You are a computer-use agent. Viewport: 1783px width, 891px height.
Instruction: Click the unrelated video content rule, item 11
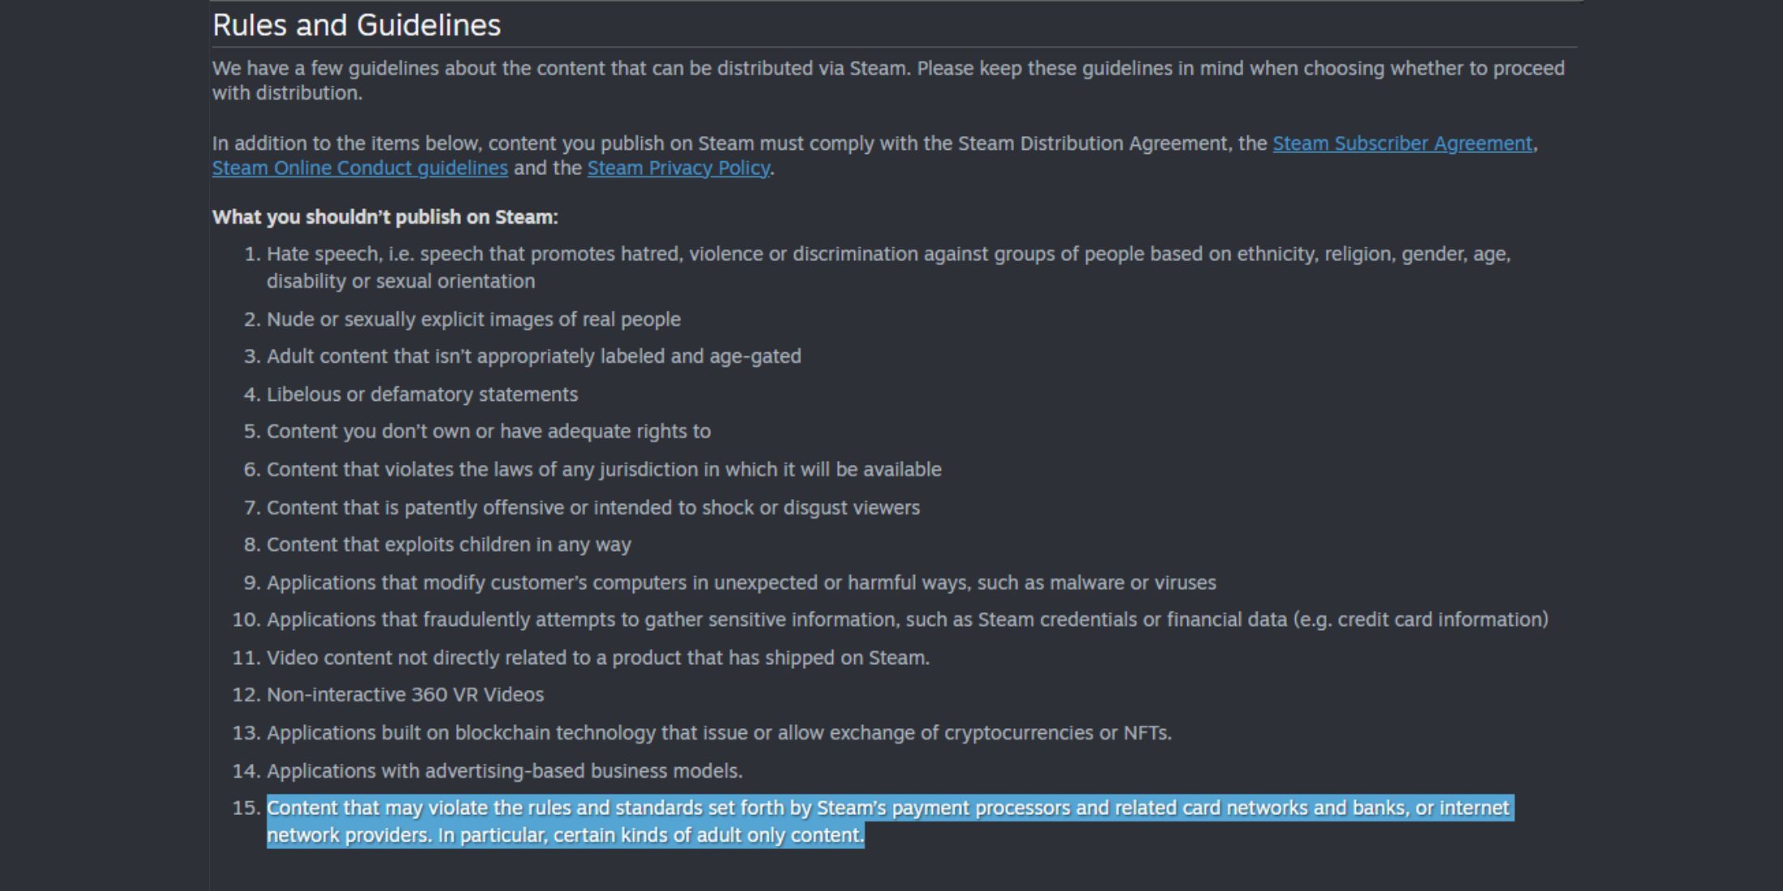pos(598,658)
